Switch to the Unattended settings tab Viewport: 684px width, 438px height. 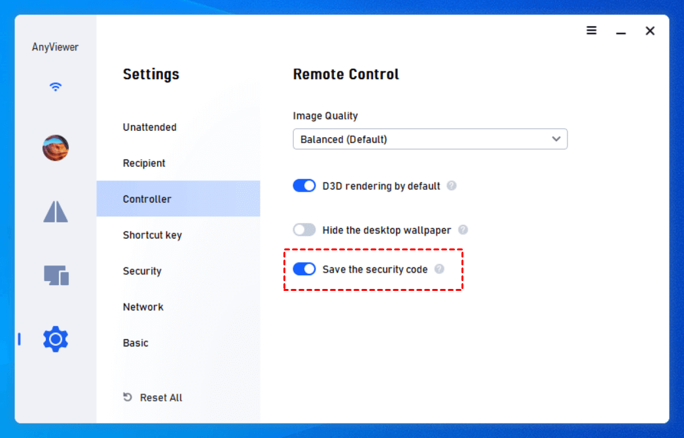[x=150, y=127]
